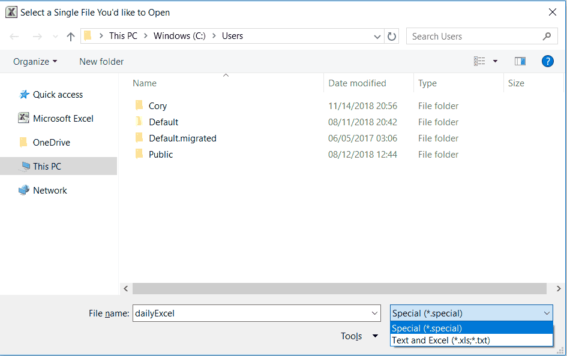Open the Tools dropdown menu
The width and height of the screenshot is (567, 356).
click(x=358, y=336)
